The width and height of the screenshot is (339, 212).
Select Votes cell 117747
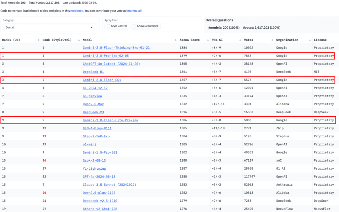250,177
